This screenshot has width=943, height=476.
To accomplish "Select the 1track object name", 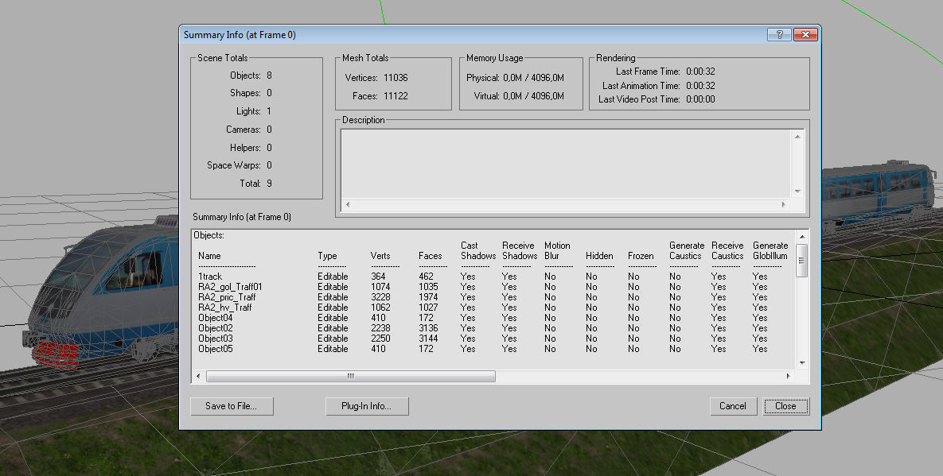I will [x=210, y=277].
